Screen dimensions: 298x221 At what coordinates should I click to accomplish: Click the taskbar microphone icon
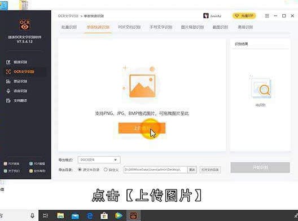click(x=33, y=216)
